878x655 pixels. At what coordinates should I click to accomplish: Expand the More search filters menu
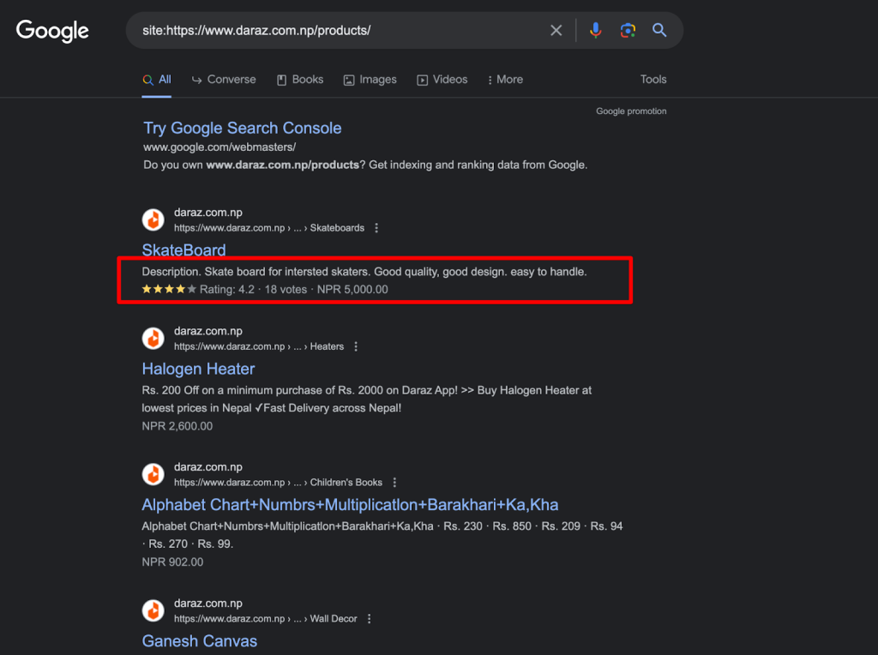pos(504,80)
